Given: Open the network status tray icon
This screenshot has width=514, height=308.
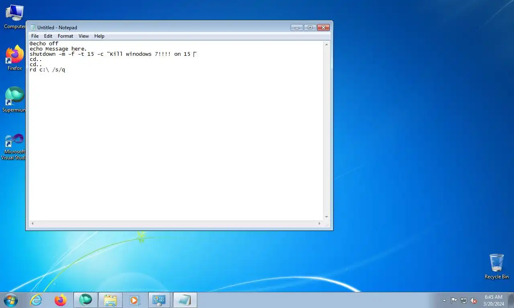Looking at the screenshot, I should (464, 300).
